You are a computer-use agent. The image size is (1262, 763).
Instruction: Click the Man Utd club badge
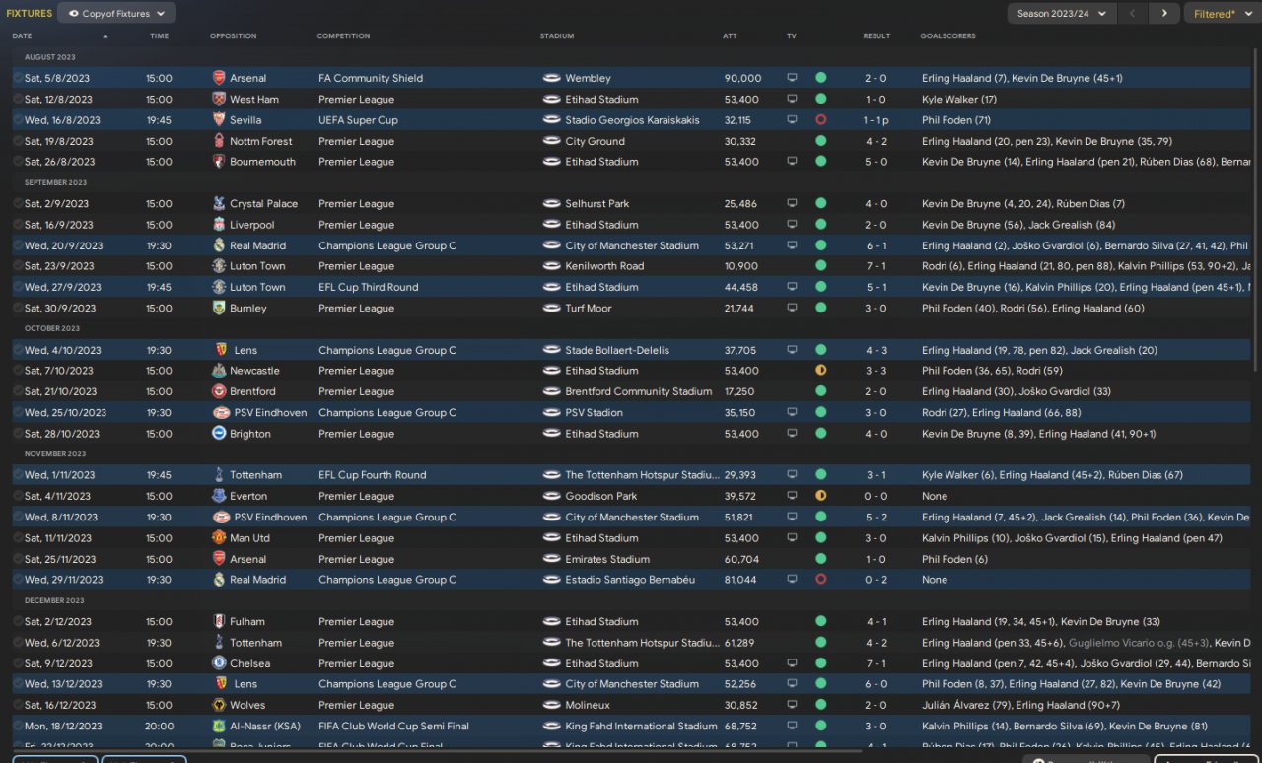pos(219,538)
